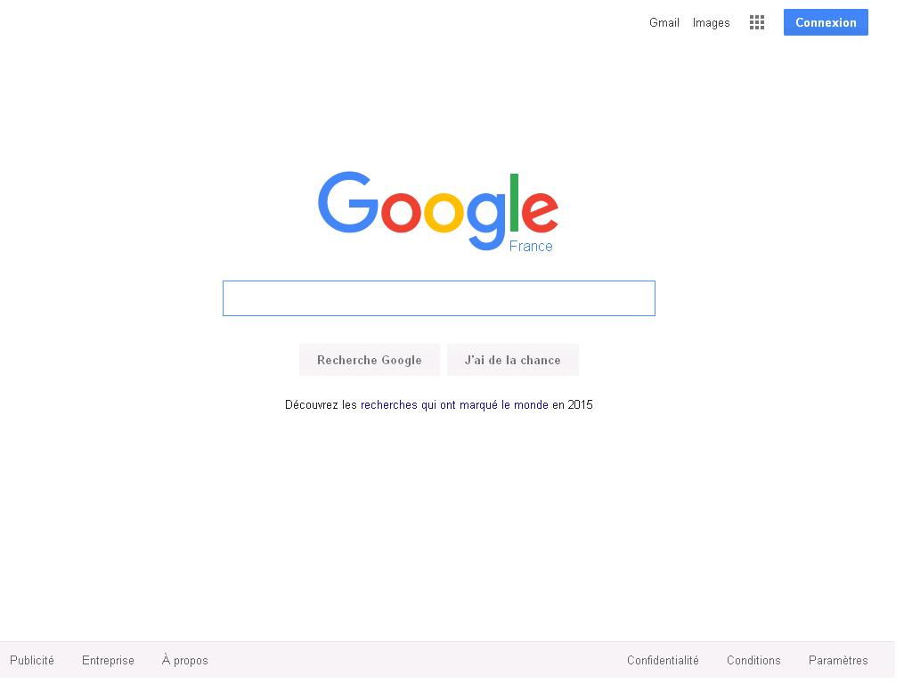Click the France label under the logo
The height and width of the screenshot is (684, 912).
click(531, 246)
